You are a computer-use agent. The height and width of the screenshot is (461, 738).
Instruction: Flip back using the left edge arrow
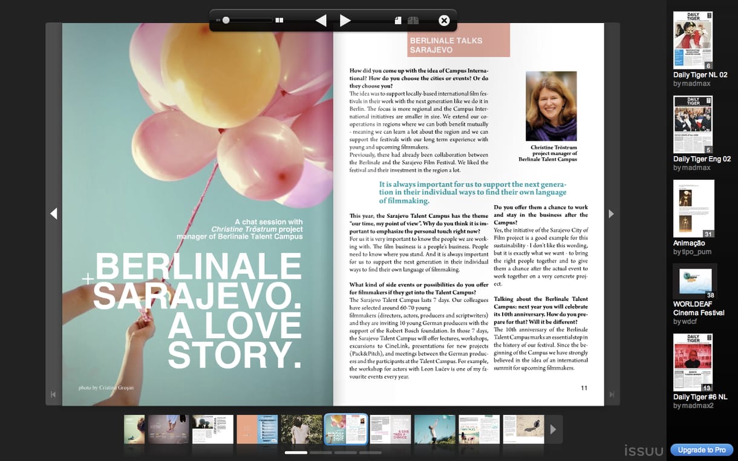click(54, 214)
